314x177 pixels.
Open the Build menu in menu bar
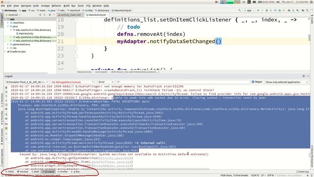[66, 6]
